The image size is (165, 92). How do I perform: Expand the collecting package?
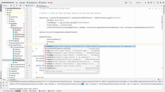click(x=7, y=17)
